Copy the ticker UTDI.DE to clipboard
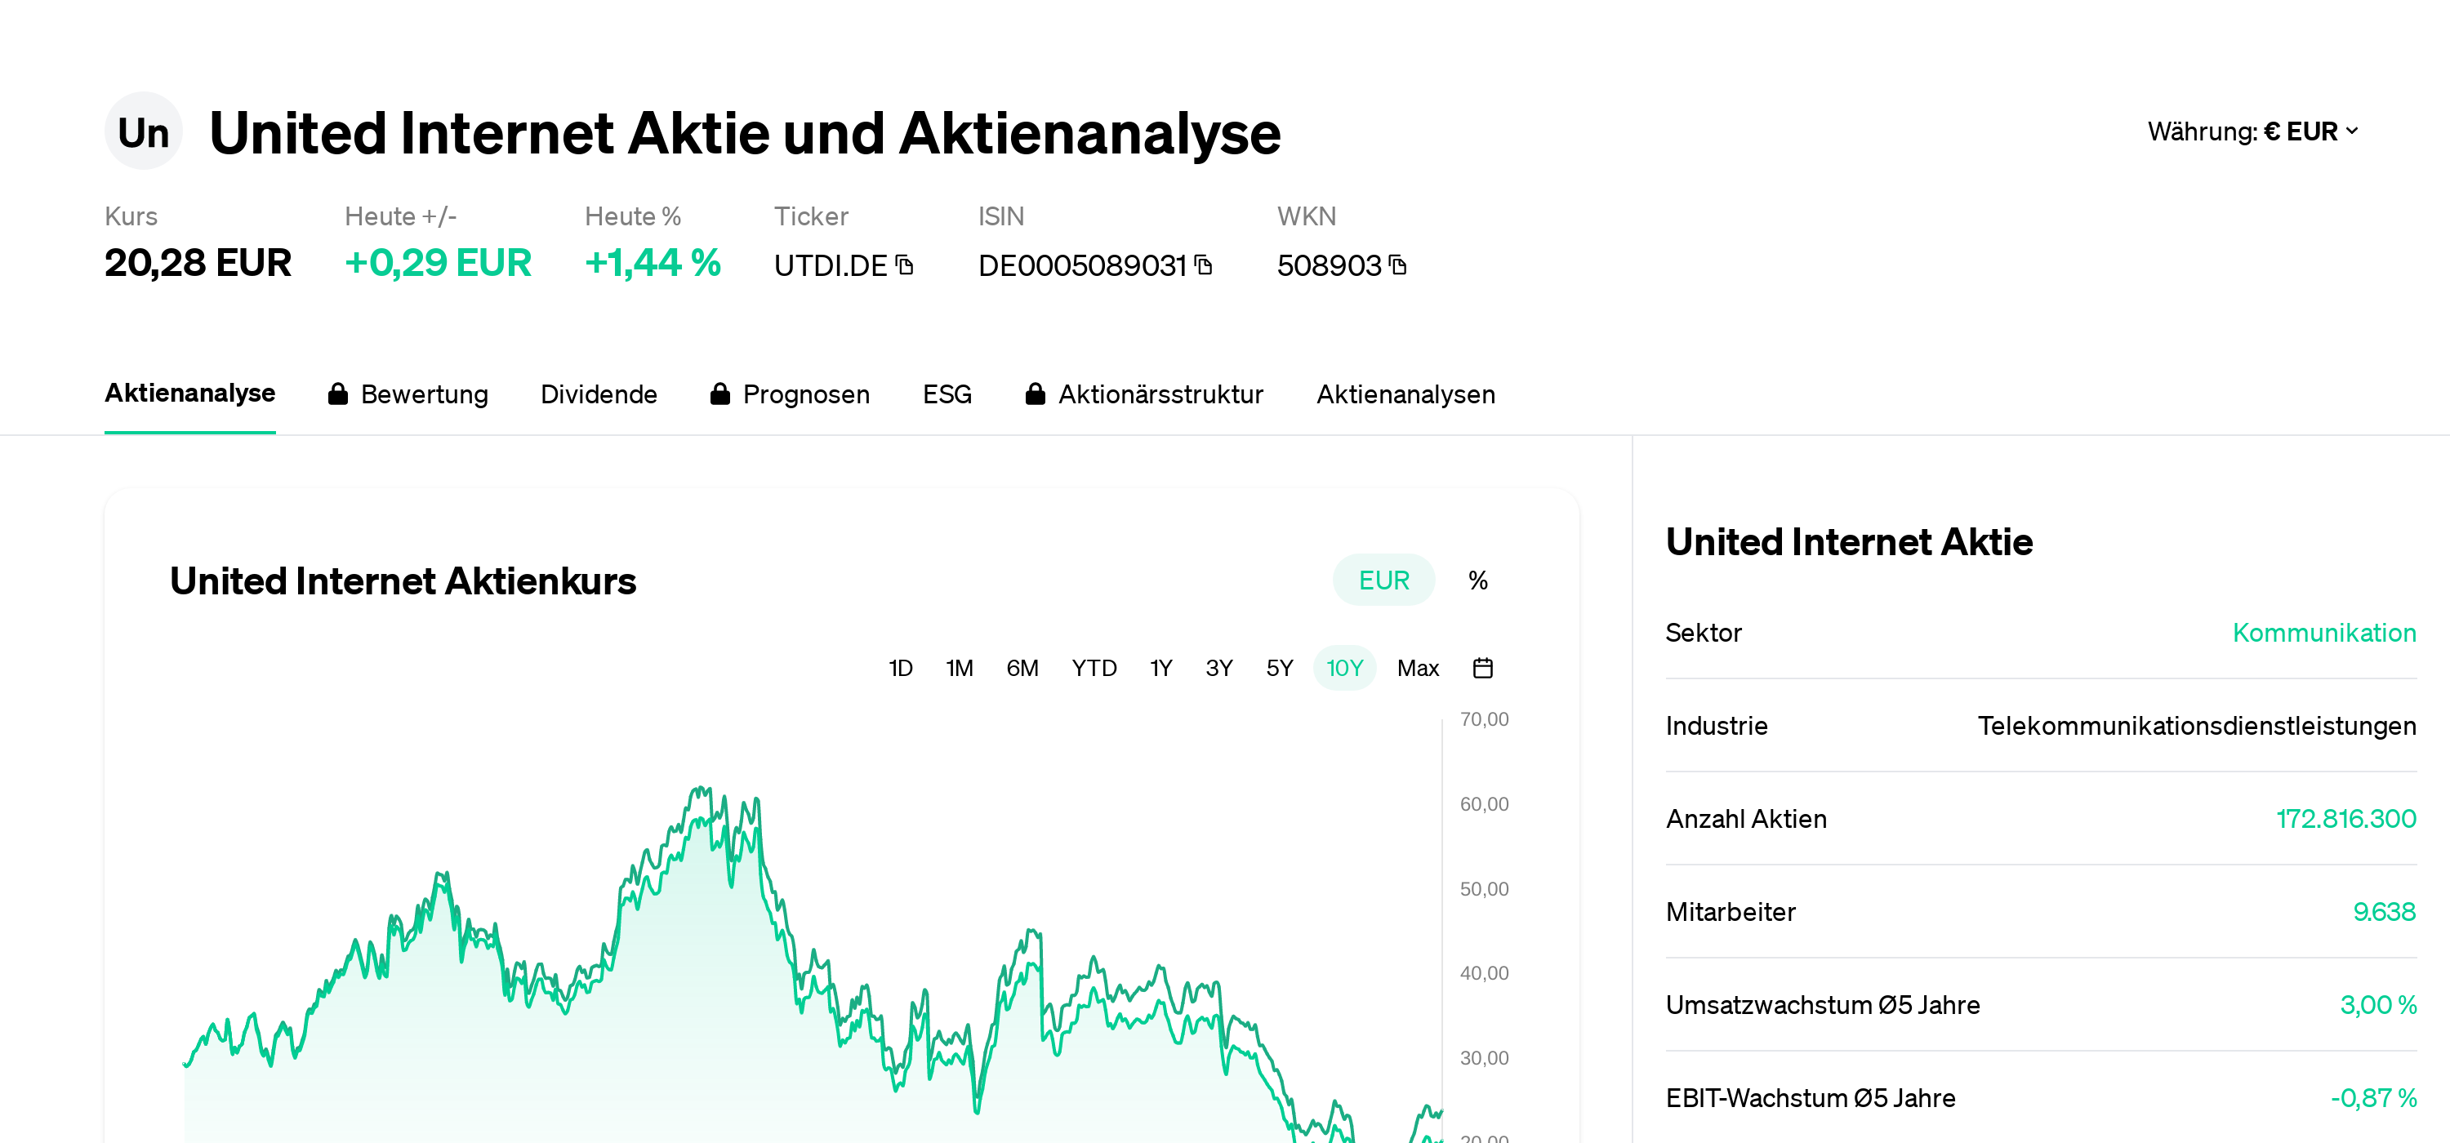The width and height of the screenshot is (2450, 1143). 906,266
